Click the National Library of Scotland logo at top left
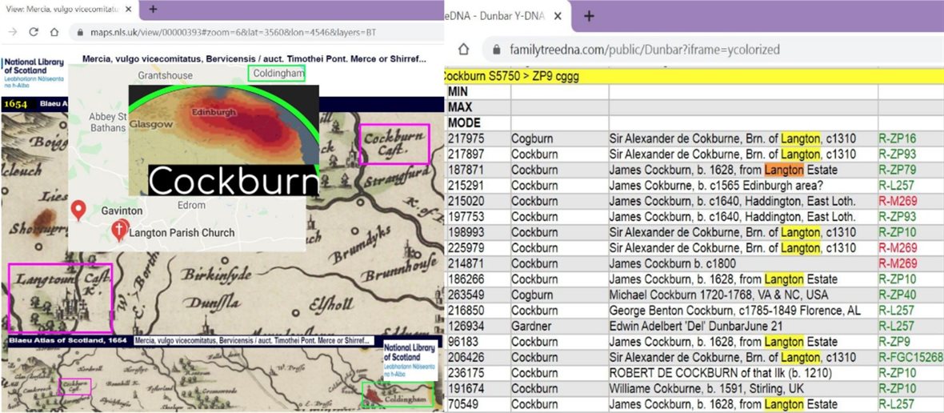This screenshot has width=944, height=413. coord(32,72)
